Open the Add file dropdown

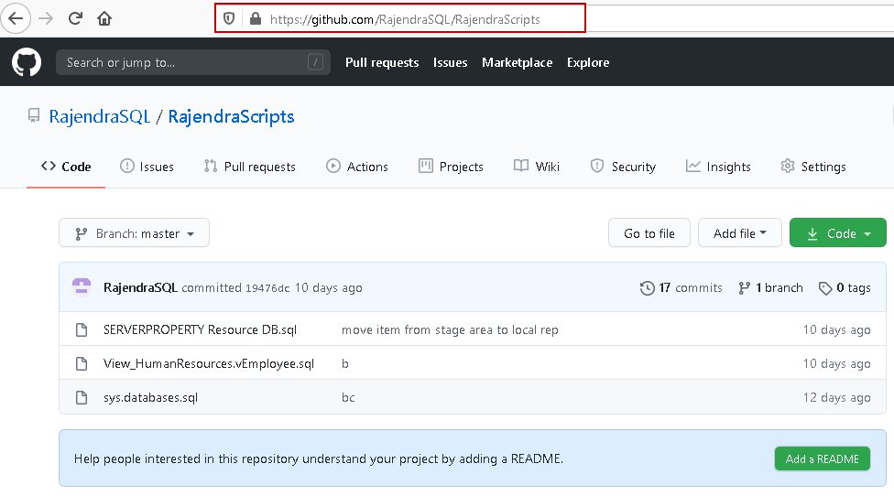tap(740, 233)
